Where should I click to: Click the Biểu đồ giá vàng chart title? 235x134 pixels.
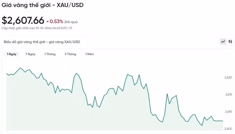click(42, 42)
